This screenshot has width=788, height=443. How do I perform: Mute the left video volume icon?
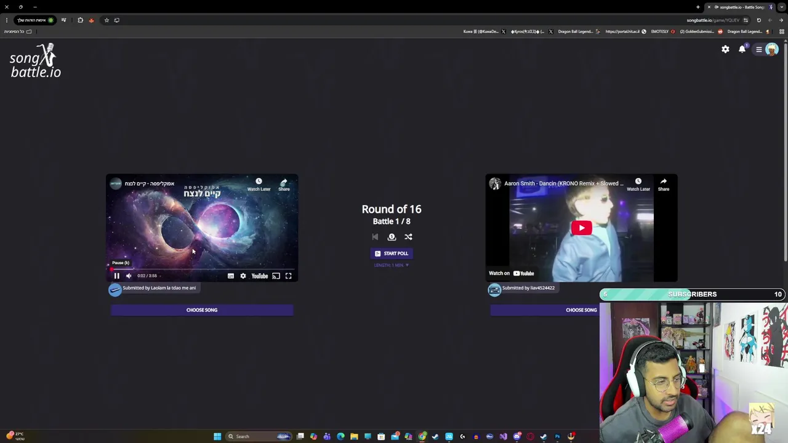[x=129, y=276]
